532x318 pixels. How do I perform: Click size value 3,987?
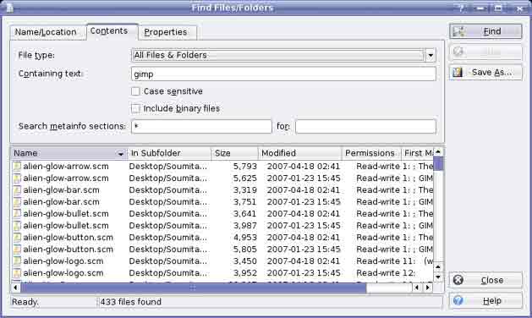pos(245,226)
